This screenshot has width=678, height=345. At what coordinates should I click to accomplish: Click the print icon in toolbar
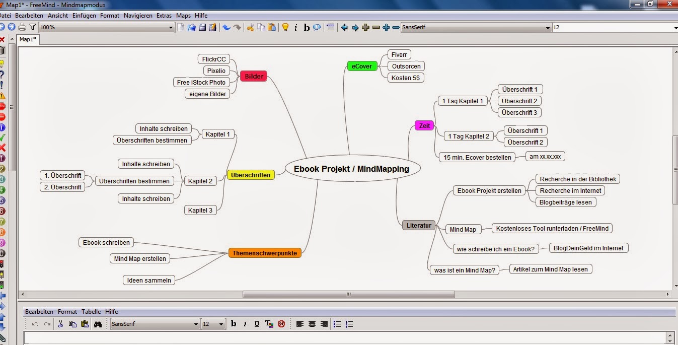click(22, 27)
